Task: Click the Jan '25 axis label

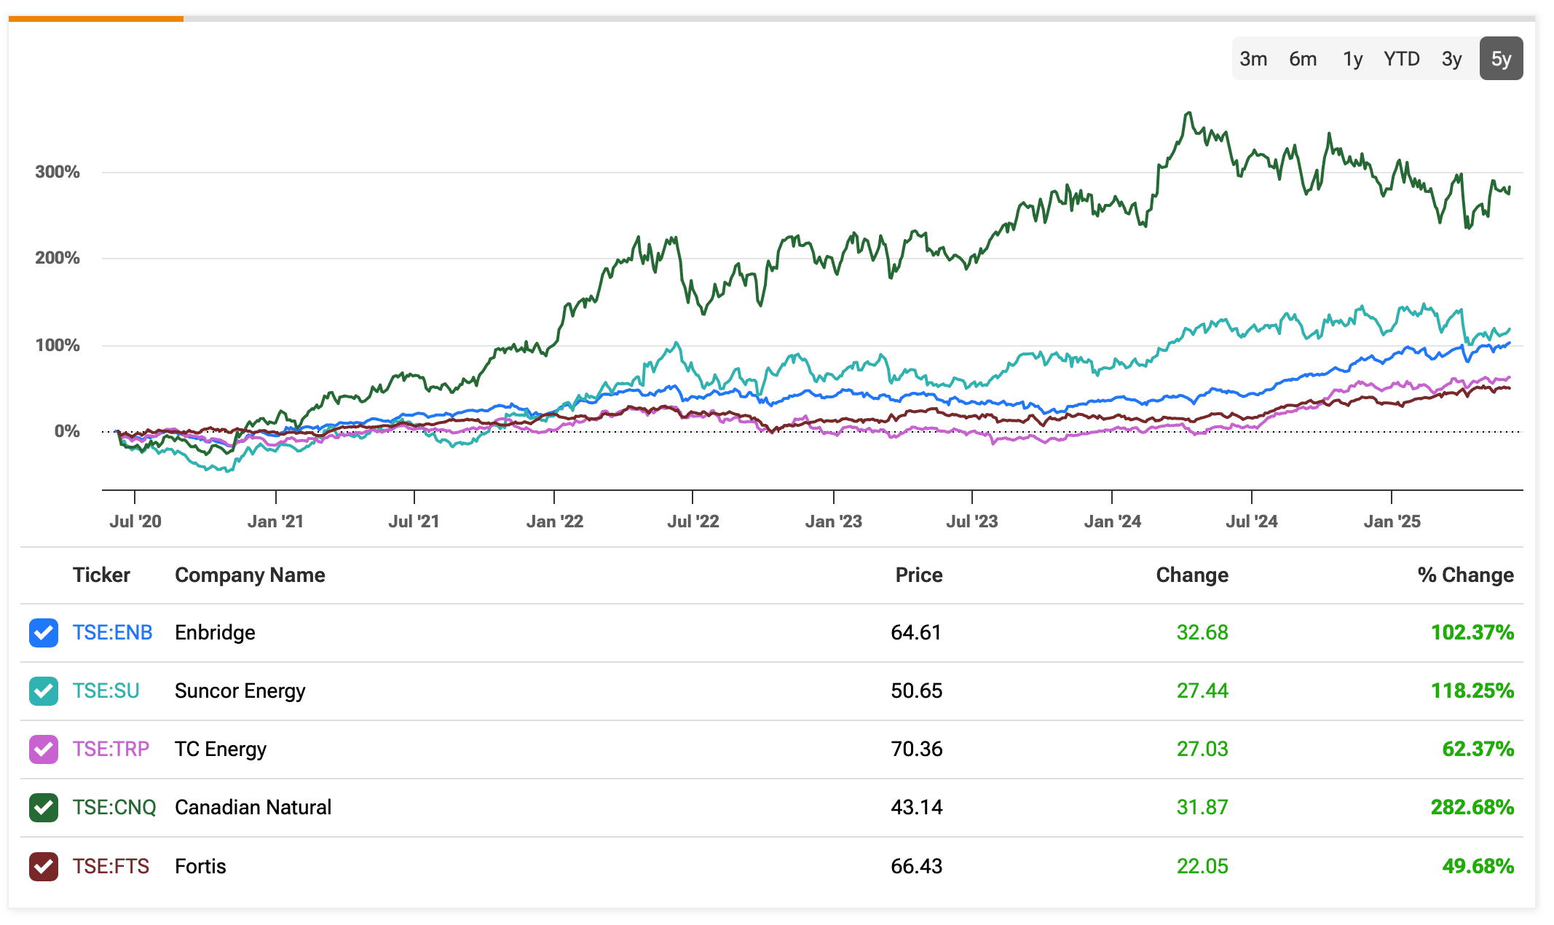Action: pyautogui.click(x=1392, y=521)
